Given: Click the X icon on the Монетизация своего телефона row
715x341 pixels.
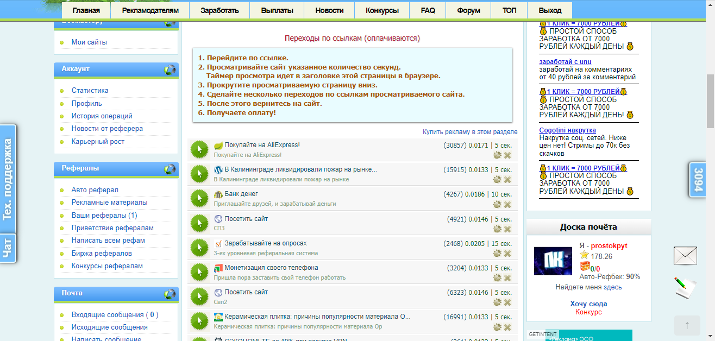Looking at the screenshot, I should pos(507,277).
